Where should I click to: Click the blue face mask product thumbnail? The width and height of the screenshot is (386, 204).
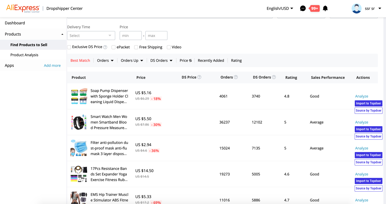click(79, 148)
